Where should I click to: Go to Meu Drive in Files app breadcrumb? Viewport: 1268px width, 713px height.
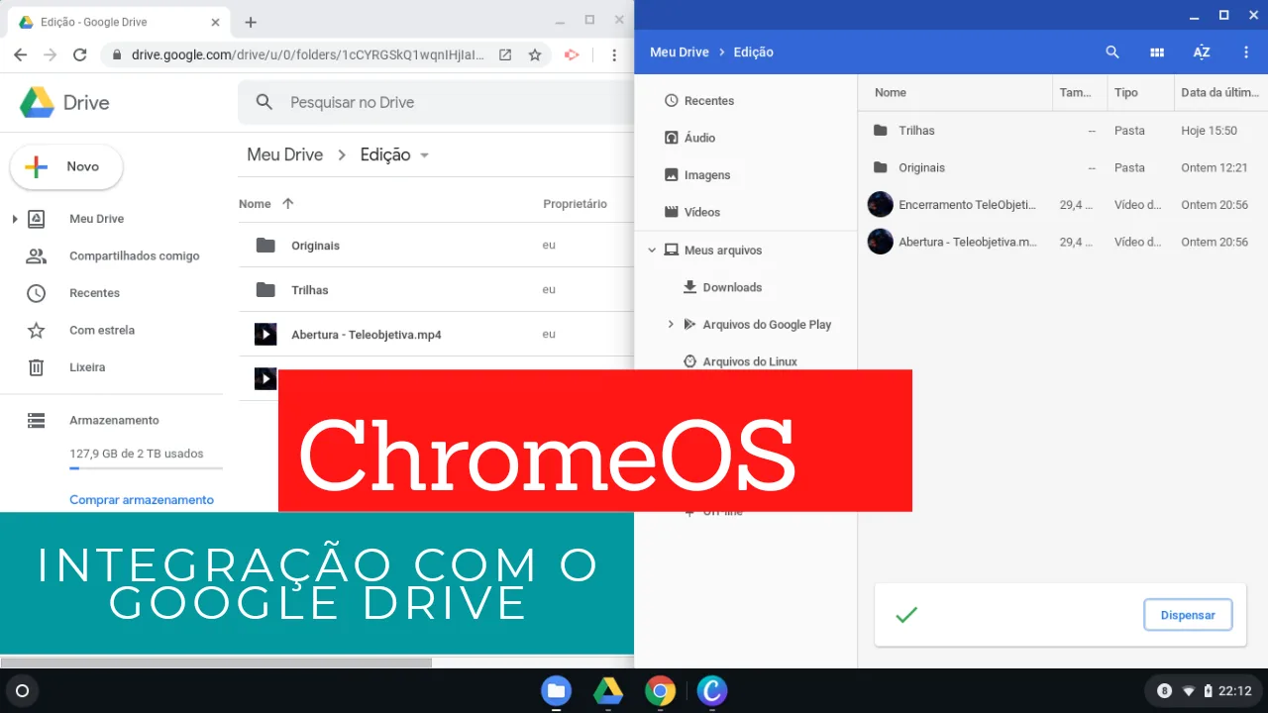tap(680, 52)
